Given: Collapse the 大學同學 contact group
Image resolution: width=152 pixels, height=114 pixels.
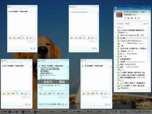Looking at the screenshot, I should (x=116, y=33).
